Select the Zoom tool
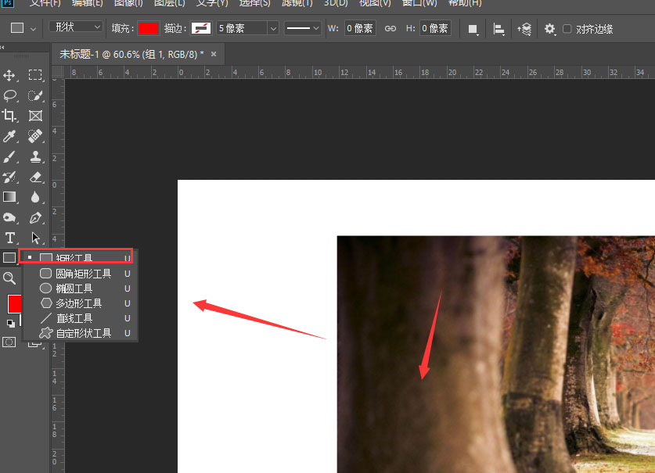The width and height of the screenshot is (655, 473). pyautogui.click(x=10, y=278)
